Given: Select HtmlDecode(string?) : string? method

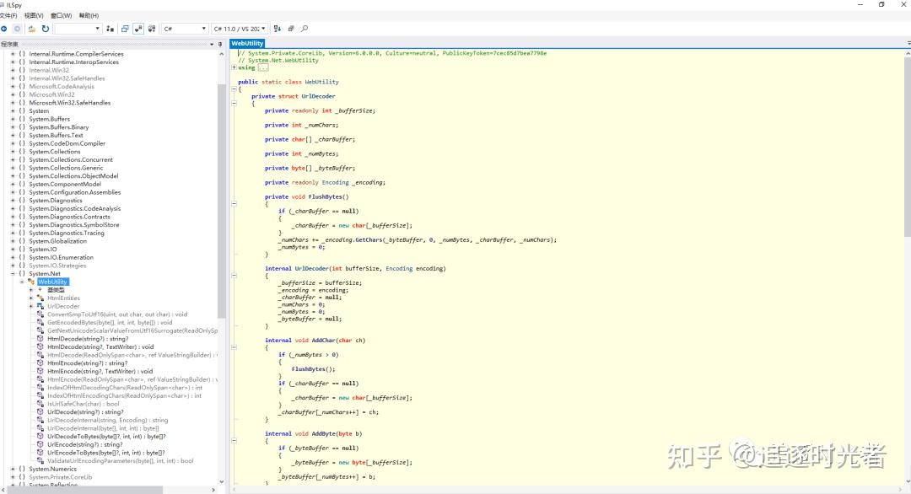Looking at the screenshot, I should [x=88, y=338].
